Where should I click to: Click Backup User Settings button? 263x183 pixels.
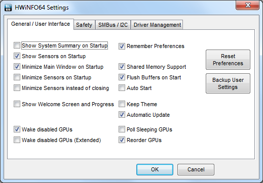click(x=228, y=83)
